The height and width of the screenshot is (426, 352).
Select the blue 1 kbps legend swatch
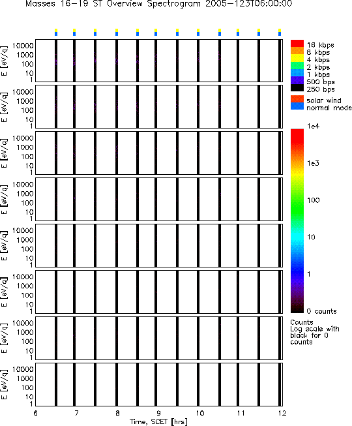pos(297,73)
